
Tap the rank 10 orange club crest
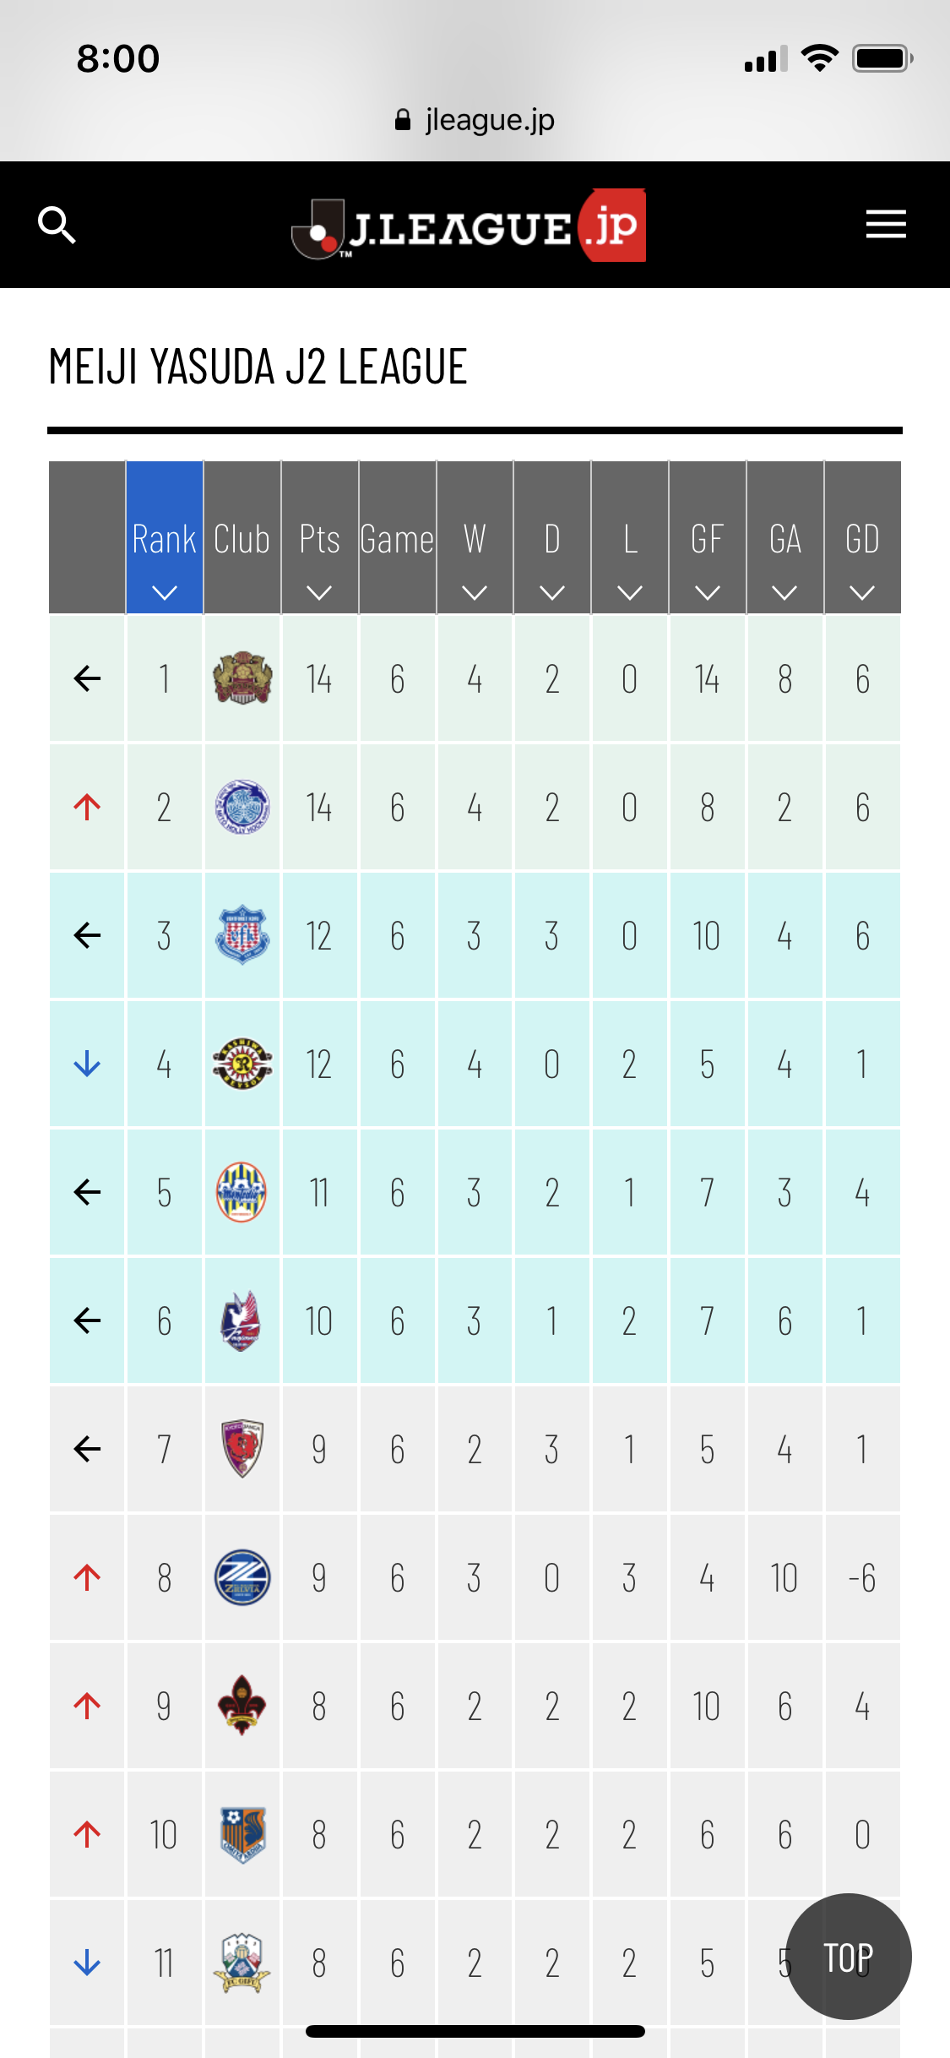tap(242, 1834)
